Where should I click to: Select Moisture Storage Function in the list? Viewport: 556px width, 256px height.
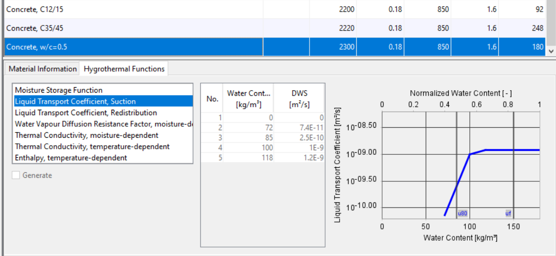[x=103, y=90]
